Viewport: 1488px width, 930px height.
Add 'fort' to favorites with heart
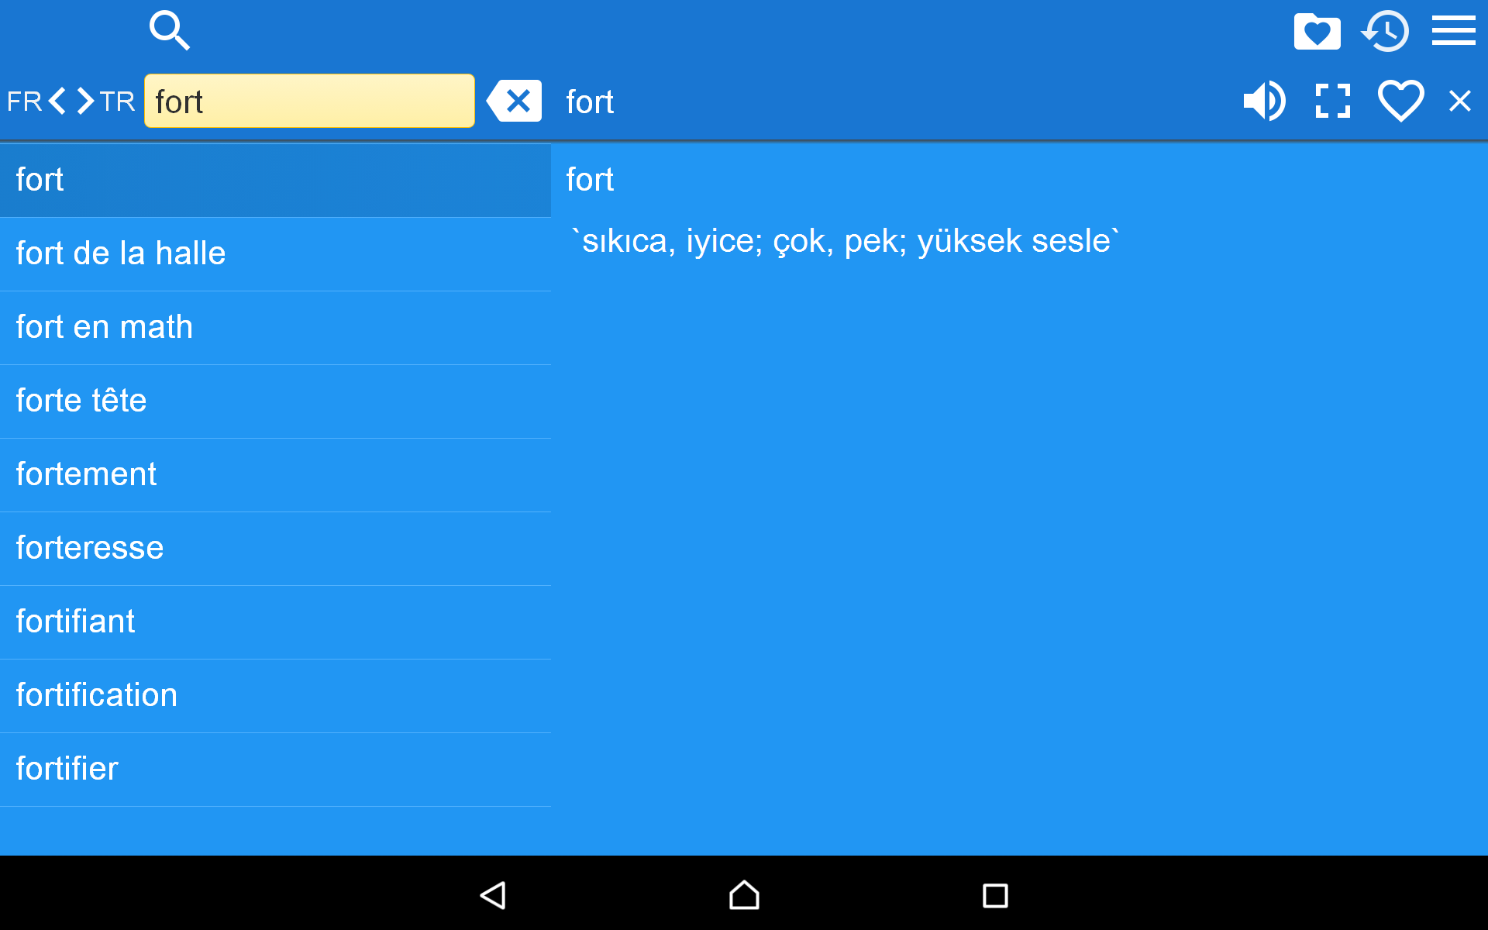click(1400, 101)
